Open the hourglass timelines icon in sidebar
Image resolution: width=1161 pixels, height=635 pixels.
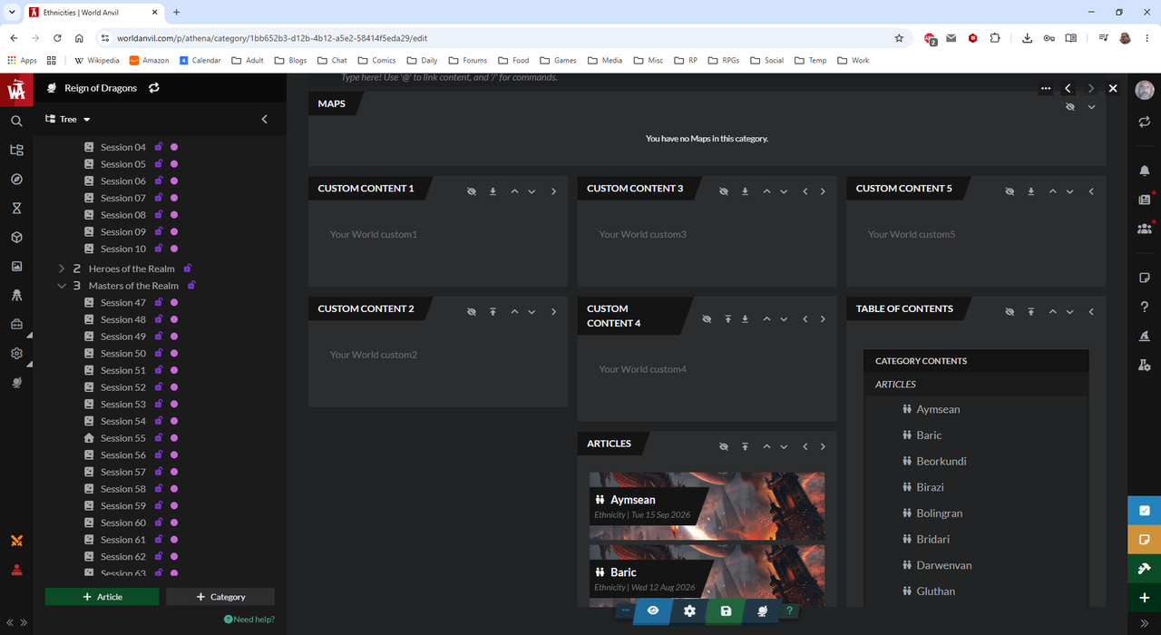(x=16, y=209)
